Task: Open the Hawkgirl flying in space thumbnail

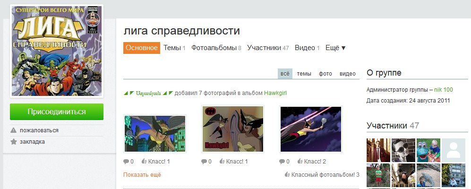Action: point(310,129)
